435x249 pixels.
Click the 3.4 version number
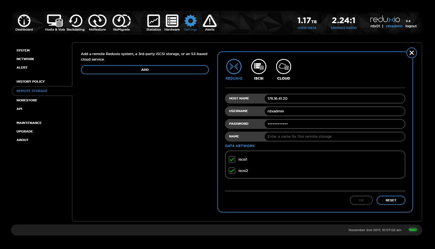point(408,21)
